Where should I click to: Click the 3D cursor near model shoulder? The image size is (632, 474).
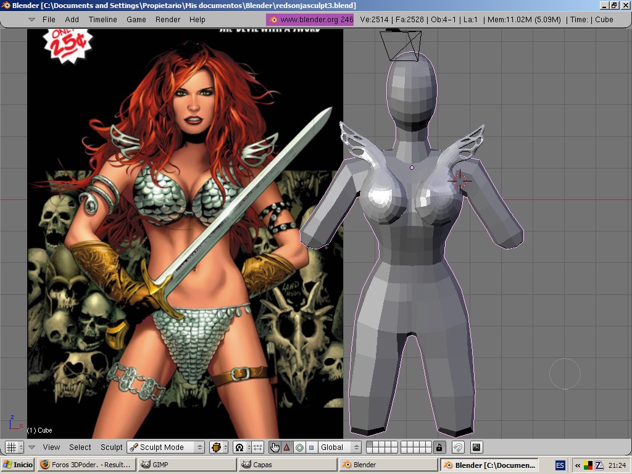460,181
